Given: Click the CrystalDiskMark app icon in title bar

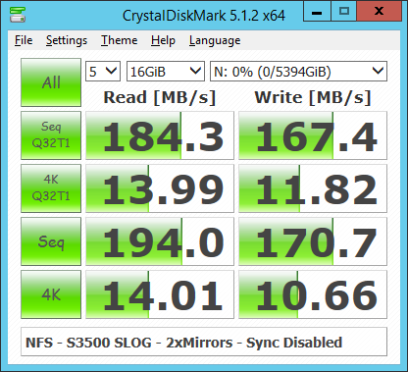Looking at the screenshot, I should click(x=18, y=15).
